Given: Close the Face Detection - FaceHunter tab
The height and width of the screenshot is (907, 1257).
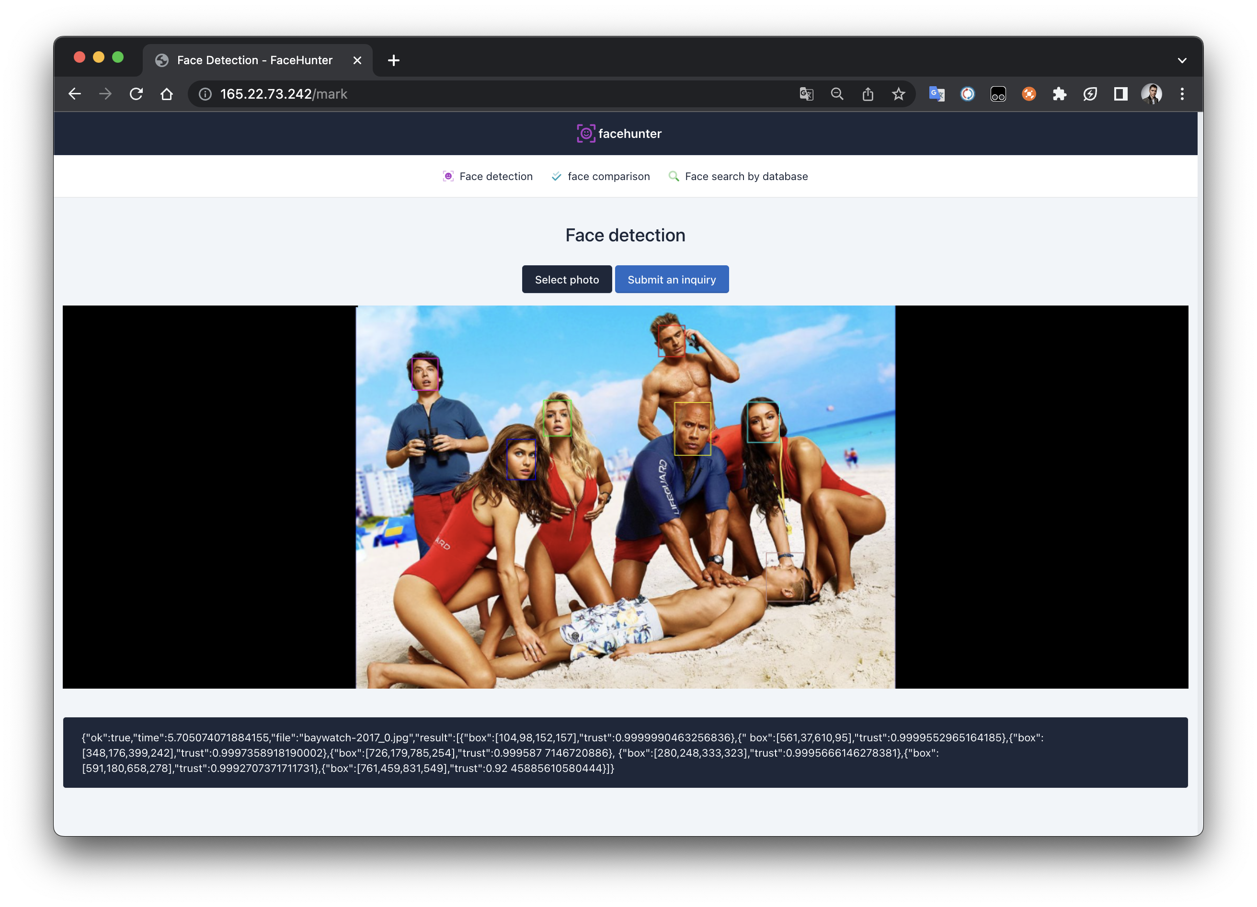Looking at the screenshot, I should point(357,60).
